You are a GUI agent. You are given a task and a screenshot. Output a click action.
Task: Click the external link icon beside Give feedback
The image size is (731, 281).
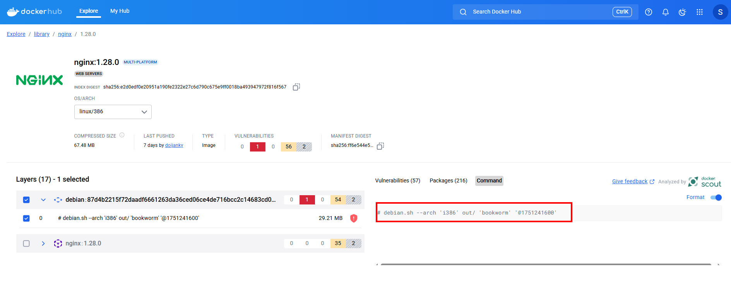click(x=652, y=182)
